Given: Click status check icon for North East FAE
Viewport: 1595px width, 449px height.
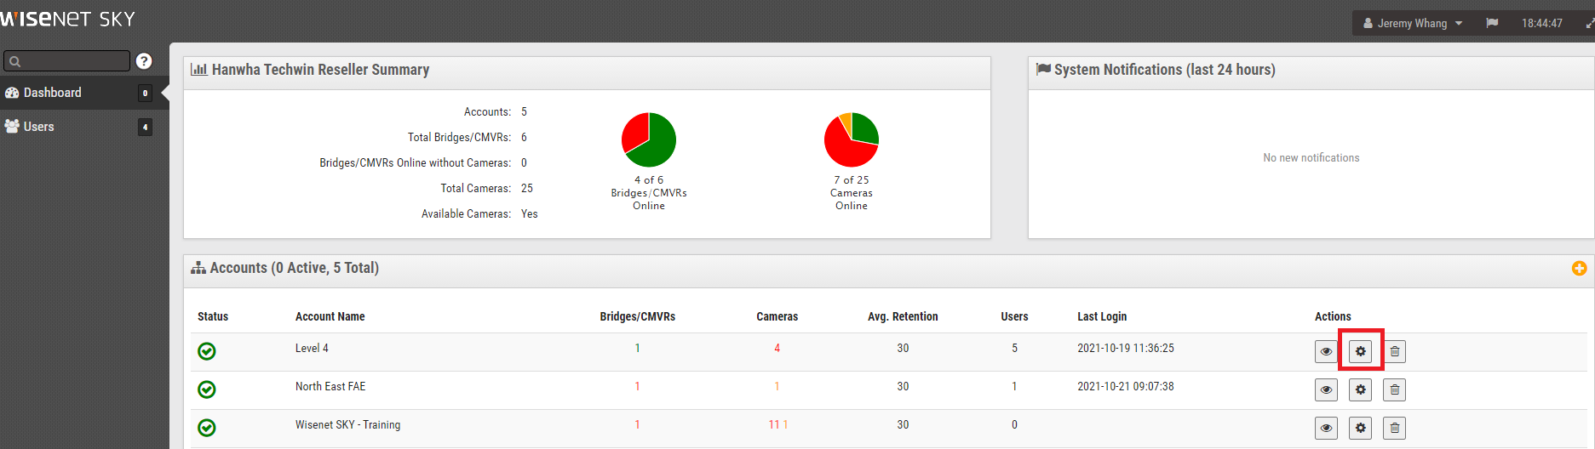Looking at the screenshot, I should point(207,389).
